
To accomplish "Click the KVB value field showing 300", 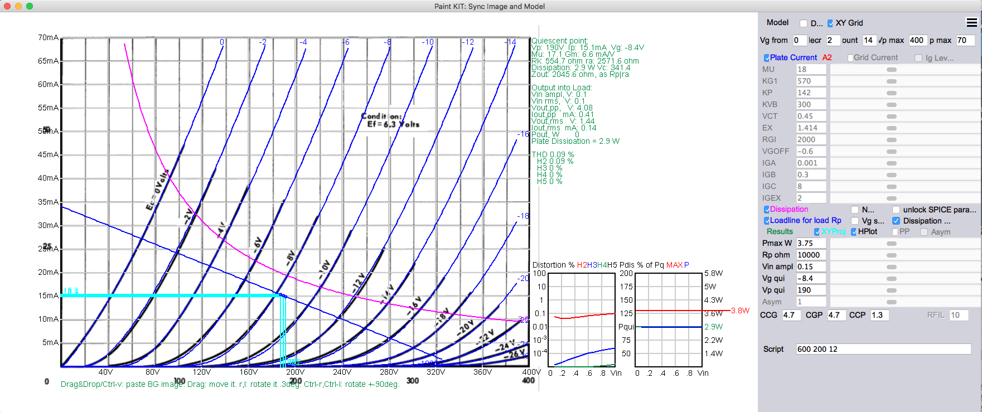I will (x=811, y=105).
